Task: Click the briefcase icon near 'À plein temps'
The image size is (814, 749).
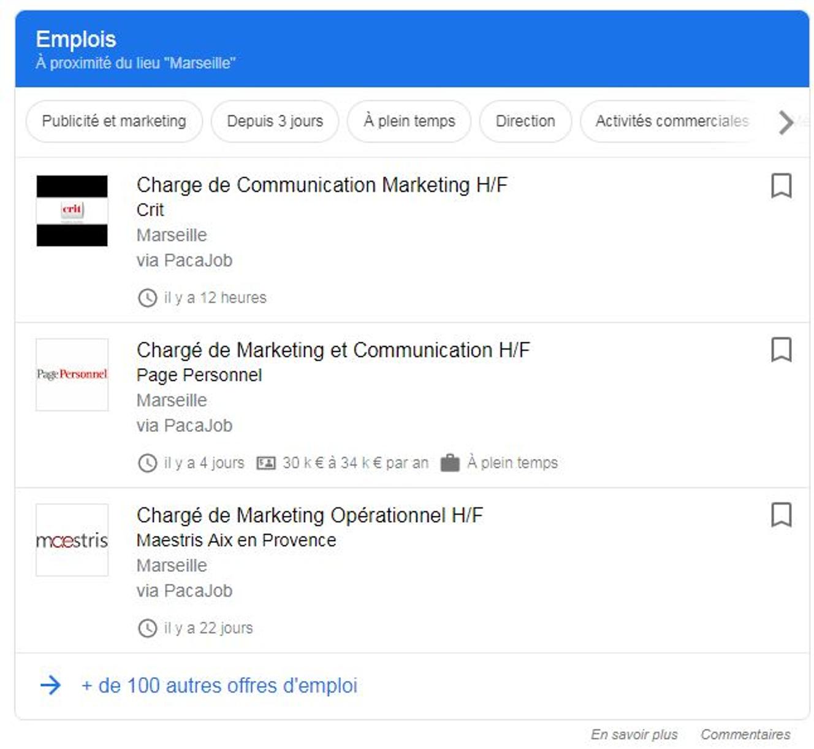Action: [451, 463]
